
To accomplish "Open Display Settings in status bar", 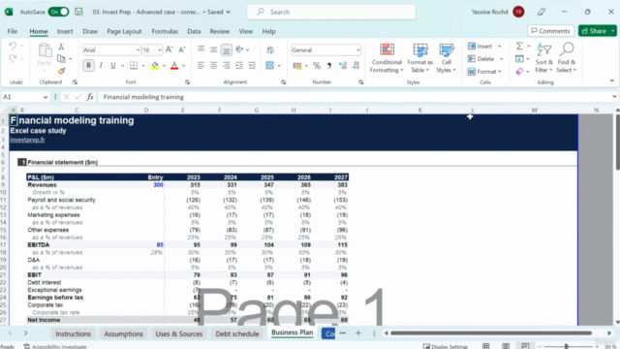I will [x=446, y=346].
